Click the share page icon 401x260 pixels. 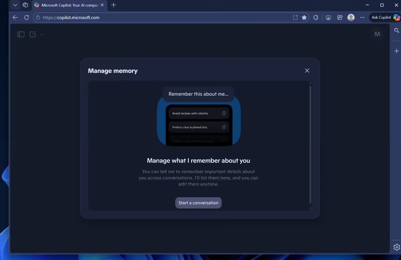tap(340, 18)
